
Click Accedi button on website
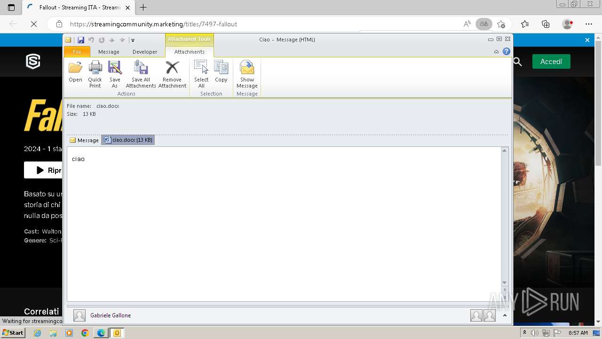551,62
